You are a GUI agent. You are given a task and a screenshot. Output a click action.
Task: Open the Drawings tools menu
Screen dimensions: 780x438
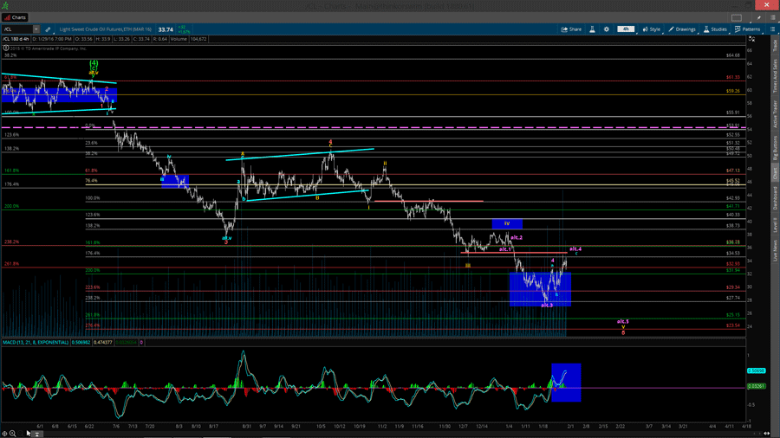click(682, 29)
